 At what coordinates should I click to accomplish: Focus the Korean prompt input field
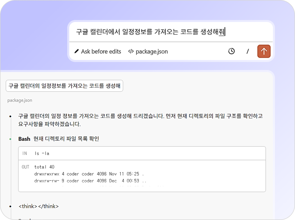(151, 32)
